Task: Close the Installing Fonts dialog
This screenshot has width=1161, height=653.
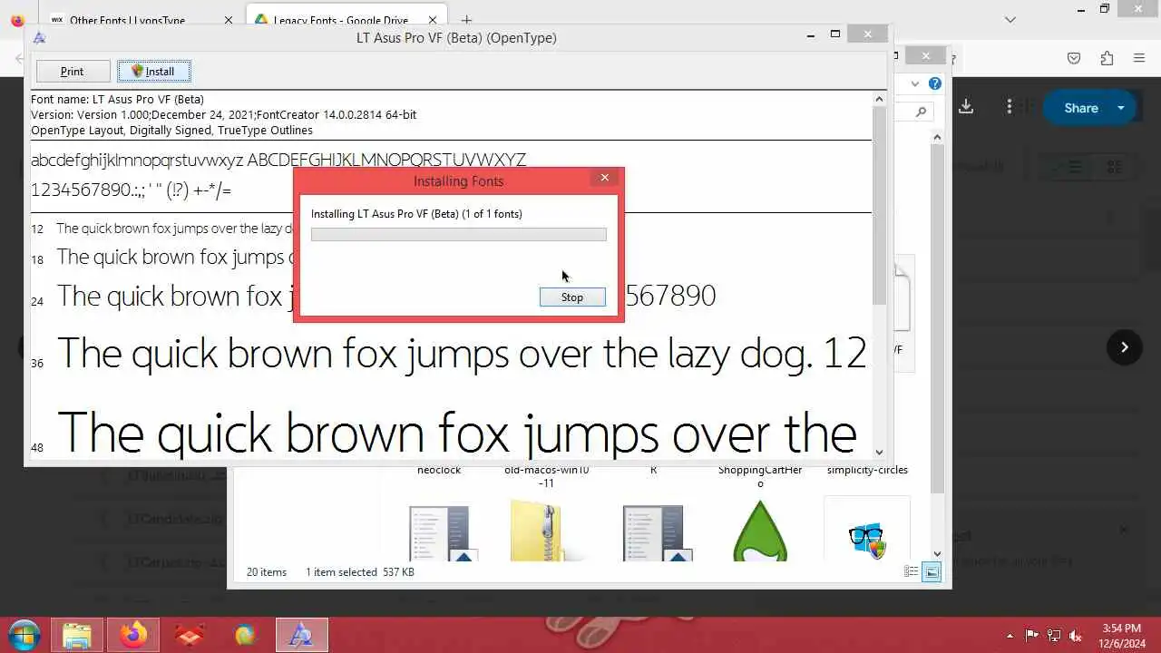Action: tap(605, 178)
